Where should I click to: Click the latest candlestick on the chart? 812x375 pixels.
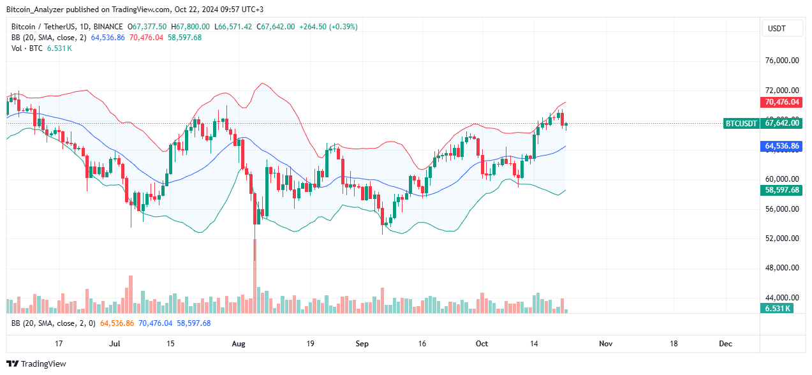pos(566,124)
